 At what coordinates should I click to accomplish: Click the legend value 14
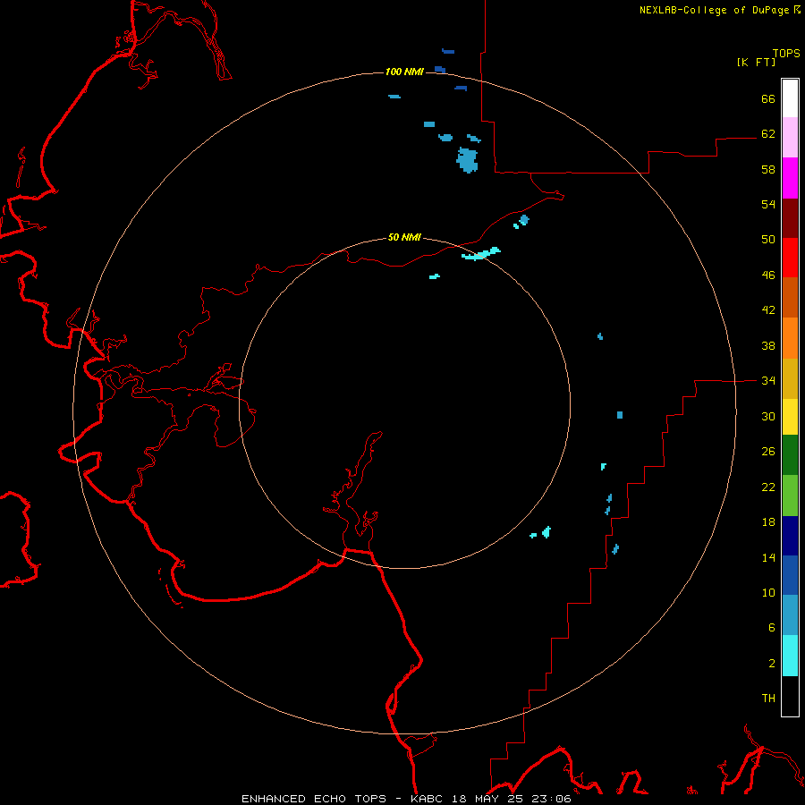[768, 557]
